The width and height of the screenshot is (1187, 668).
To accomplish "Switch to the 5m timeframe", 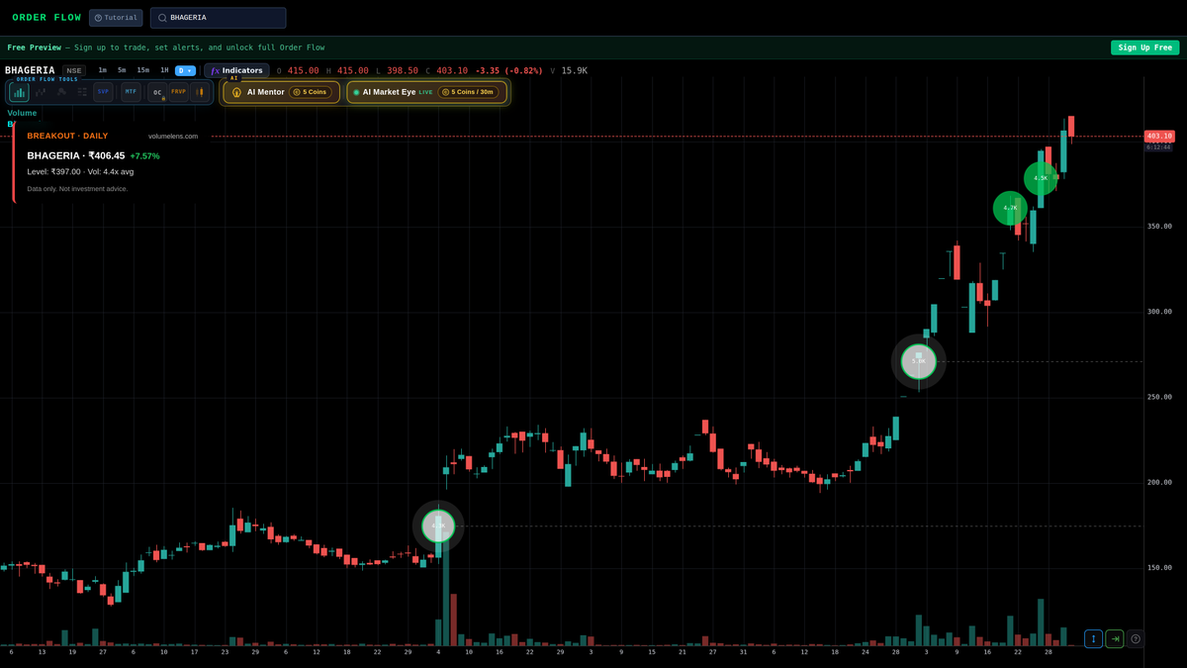I will point(122,70).
